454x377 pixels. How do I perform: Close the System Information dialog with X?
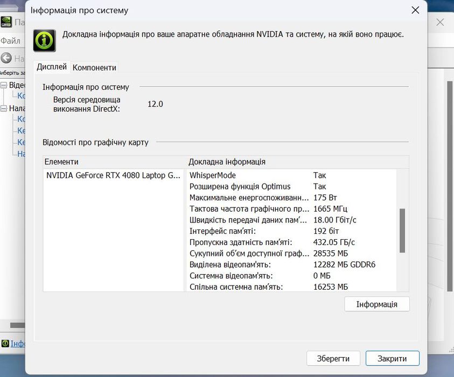tap(415, 10)
